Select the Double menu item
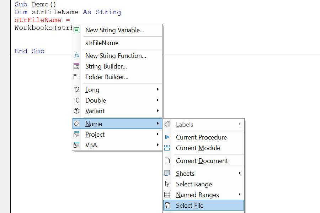 pyautogui.click(x=117, y=100)
